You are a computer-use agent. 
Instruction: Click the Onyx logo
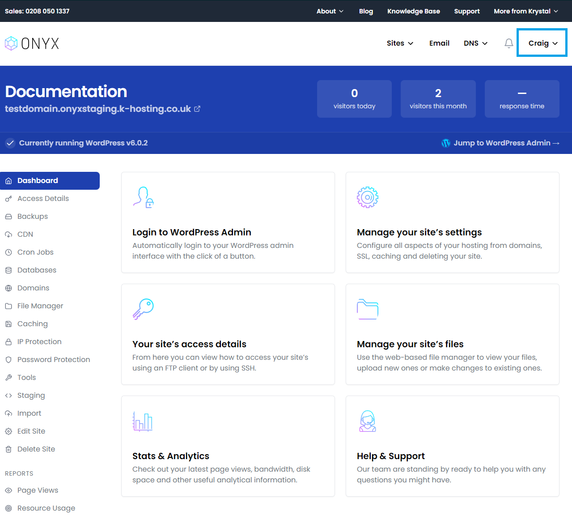32,43
